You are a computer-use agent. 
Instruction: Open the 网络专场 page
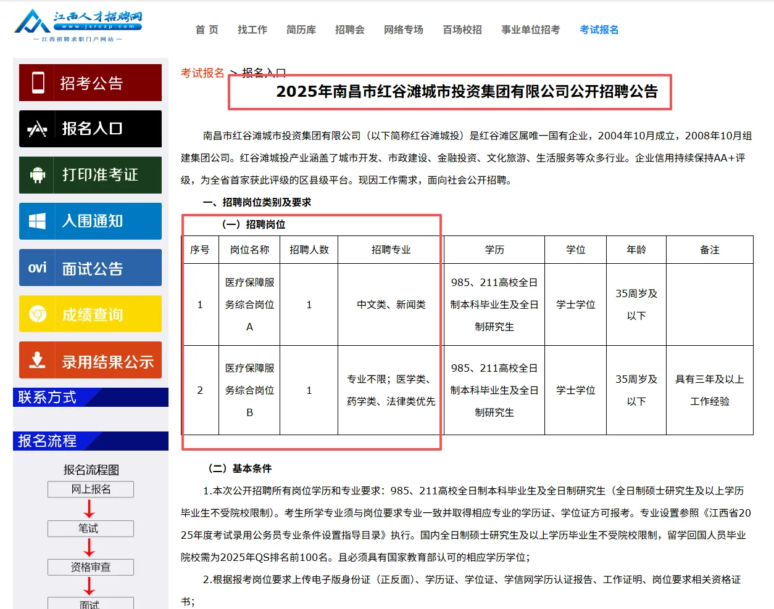(x=404, y=29)
